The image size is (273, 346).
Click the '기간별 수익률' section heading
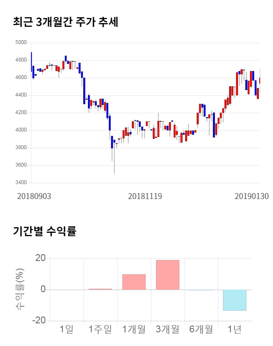(x=44, y=232)
